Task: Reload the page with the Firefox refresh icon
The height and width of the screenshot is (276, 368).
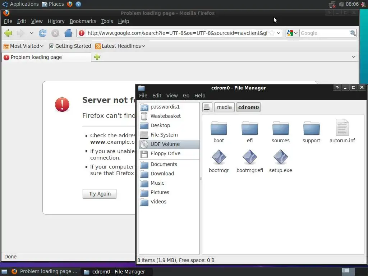Action: coord(42,33)
